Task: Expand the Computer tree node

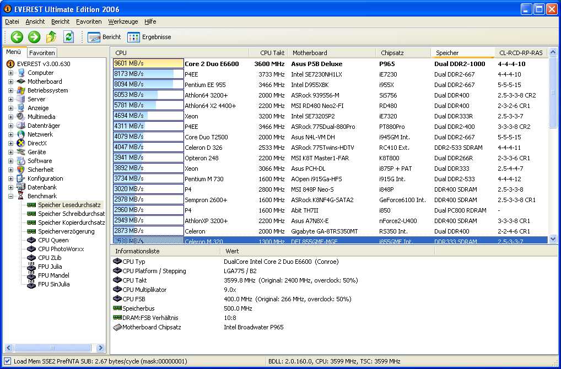Action: (10, 73)
